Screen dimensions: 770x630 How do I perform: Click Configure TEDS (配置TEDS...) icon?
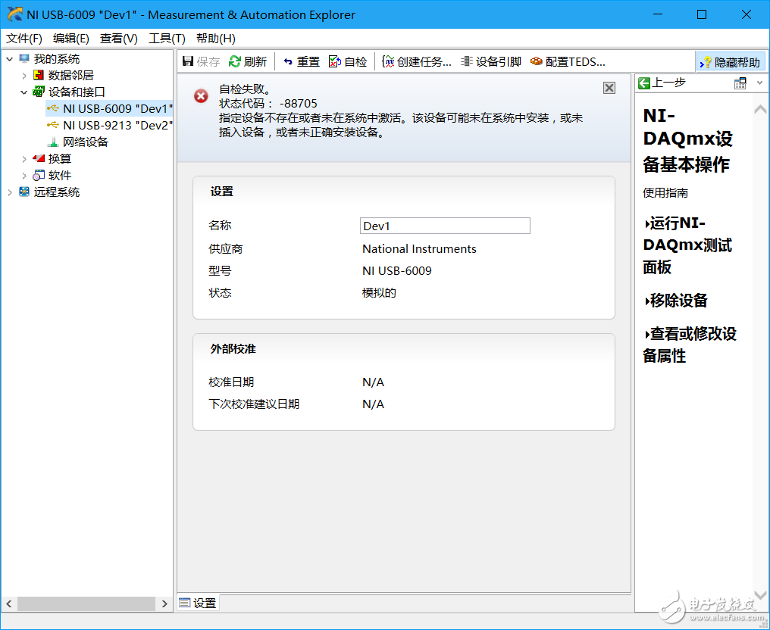(x=537, y=61)
